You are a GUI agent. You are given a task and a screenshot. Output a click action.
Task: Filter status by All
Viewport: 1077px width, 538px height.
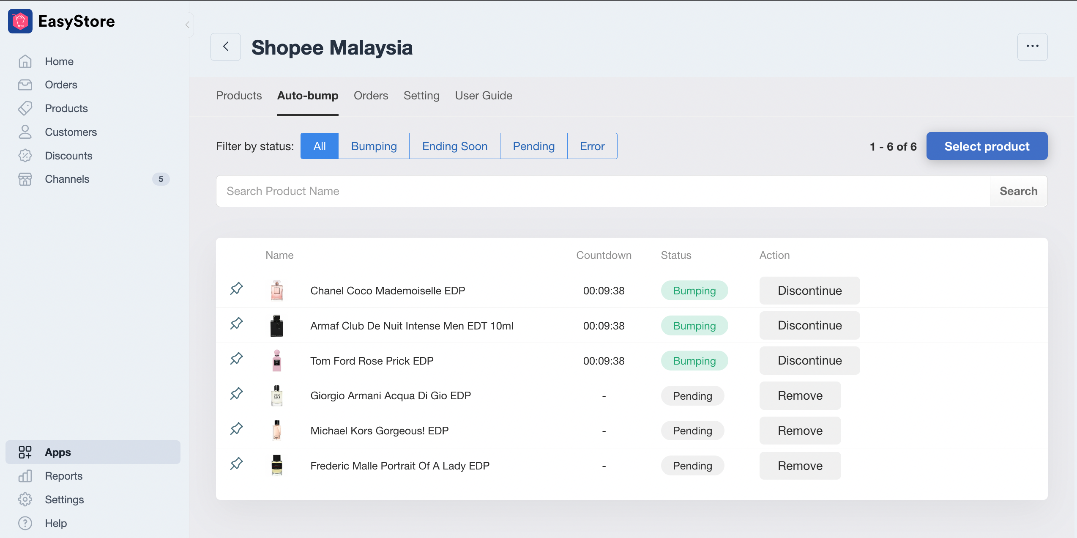[x=320, y=146]
